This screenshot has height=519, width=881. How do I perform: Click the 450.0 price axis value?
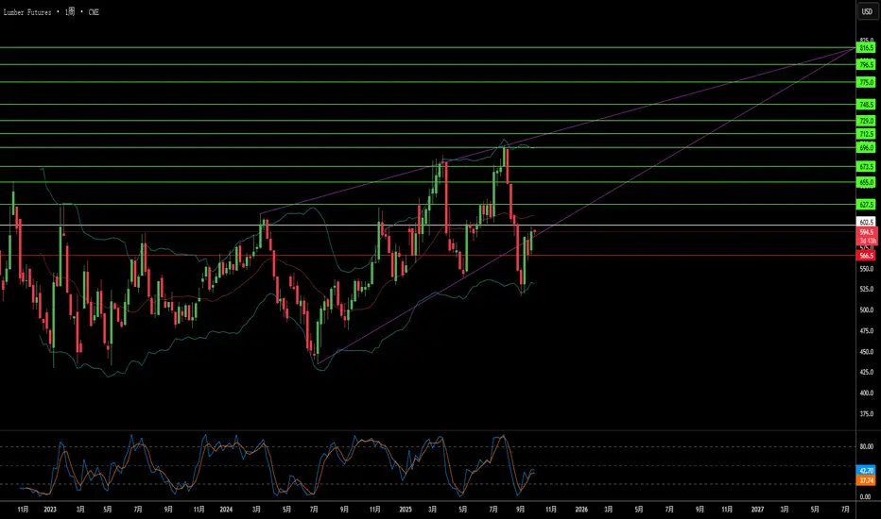pyautogui.click(x=867, y=352)
